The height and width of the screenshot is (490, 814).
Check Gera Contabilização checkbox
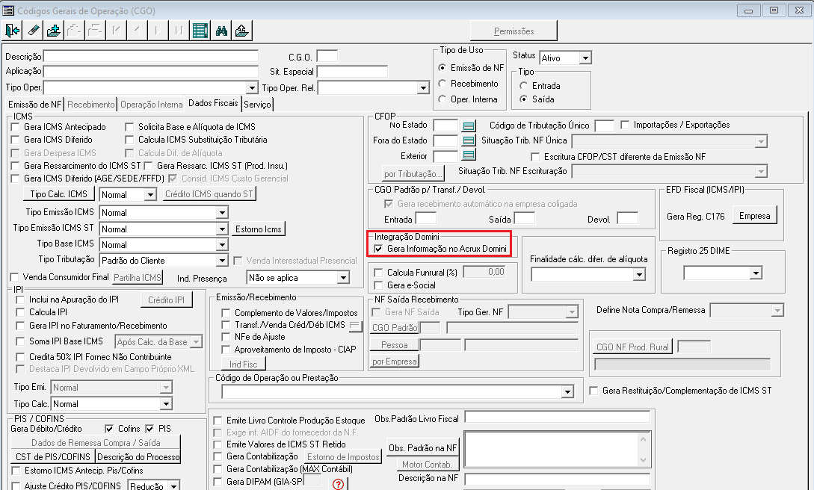pyautogui.click(x=218, y=457)
